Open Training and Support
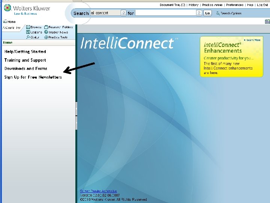The width and height of the screenshot is (270, 203). point(25,60)
